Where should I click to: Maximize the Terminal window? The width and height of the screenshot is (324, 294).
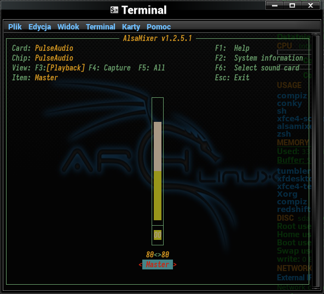point(292,5)
